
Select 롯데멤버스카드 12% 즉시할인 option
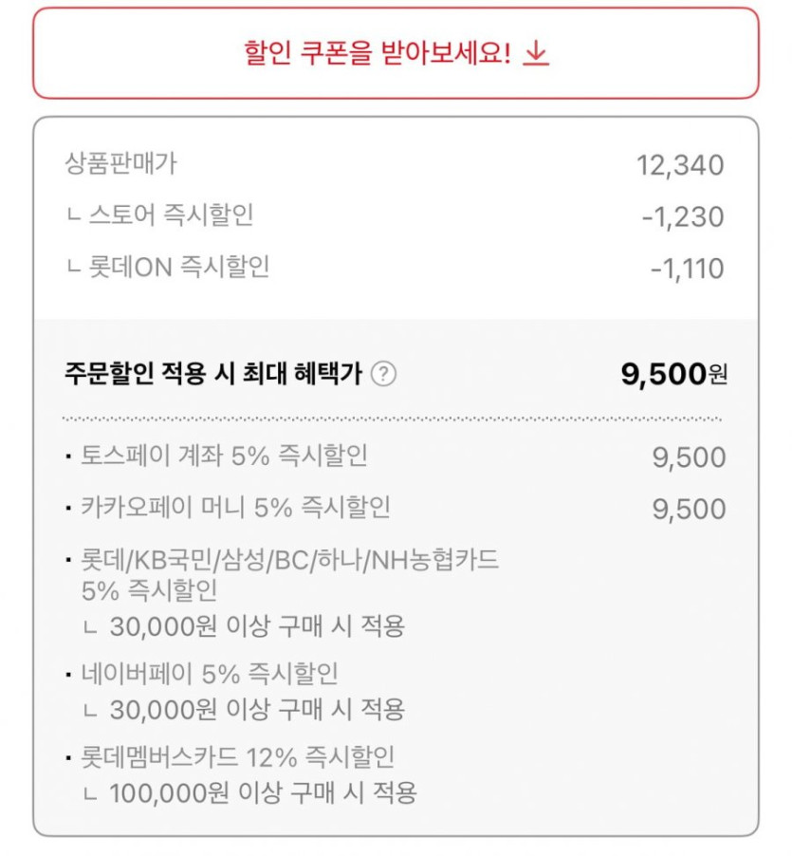(x=237, y=757)
